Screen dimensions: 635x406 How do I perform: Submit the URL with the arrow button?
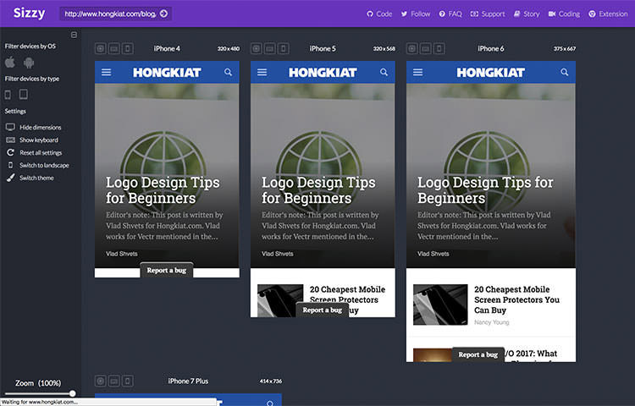pos(163,14)
